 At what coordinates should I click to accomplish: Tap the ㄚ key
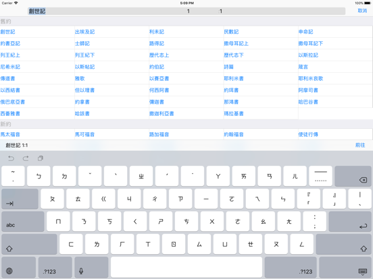tap(218, 176)
